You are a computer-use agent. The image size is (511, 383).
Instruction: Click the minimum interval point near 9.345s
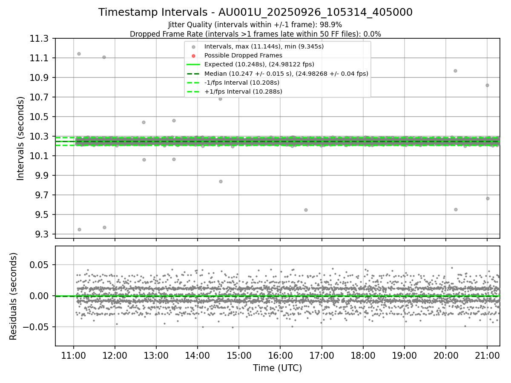click(x=79, y=229)
